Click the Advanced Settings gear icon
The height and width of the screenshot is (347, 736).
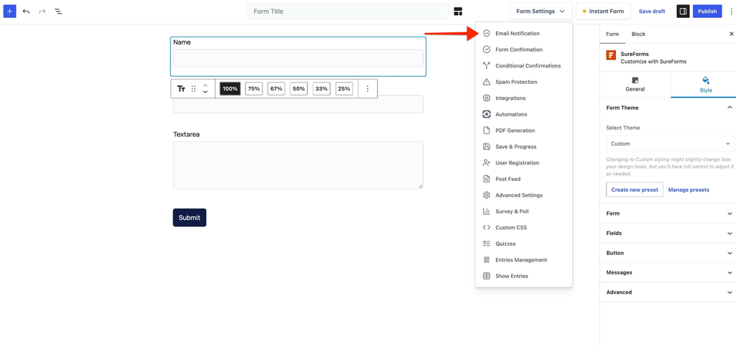pos(487,195)
